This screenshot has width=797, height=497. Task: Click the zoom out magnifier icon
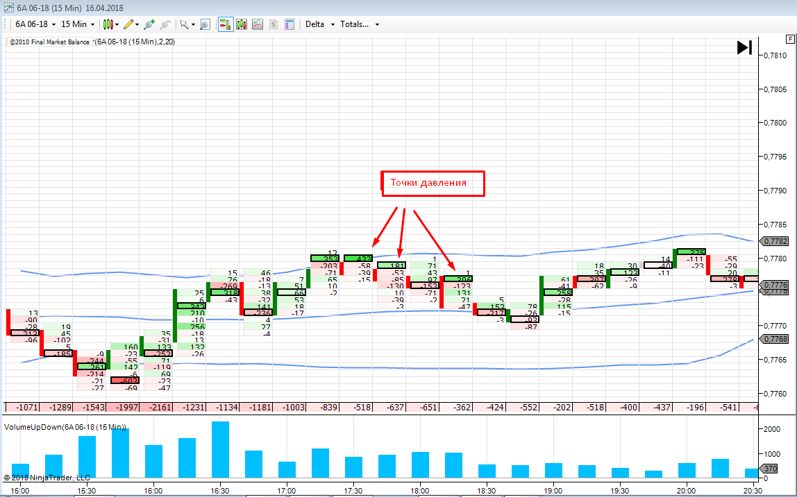point(165,24)
